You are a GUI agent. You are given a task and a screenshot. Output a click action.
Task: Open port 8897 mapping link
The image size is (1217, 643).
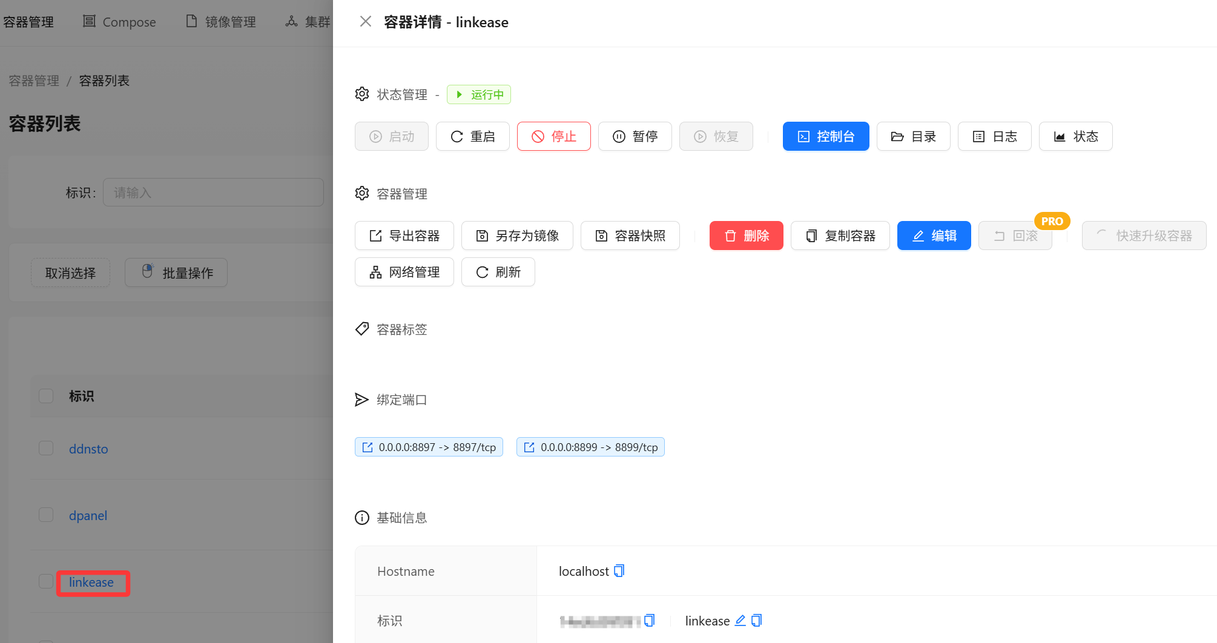(429, 447)
